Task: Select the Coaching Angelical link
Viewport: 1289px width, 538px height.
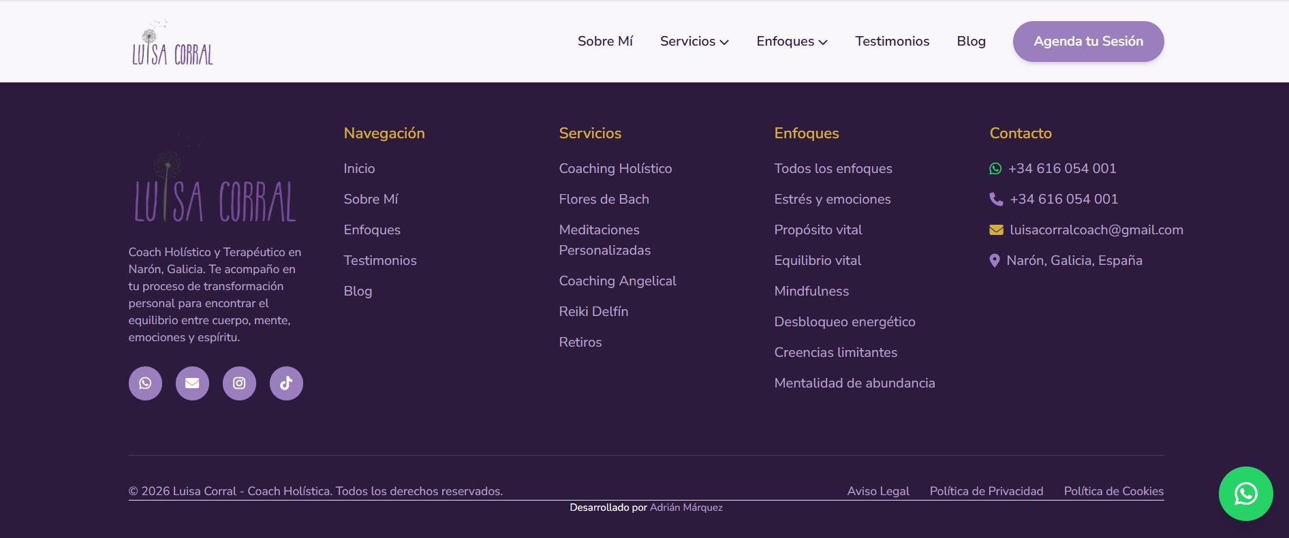Action: pyautogui.click(x=617, y=281)
